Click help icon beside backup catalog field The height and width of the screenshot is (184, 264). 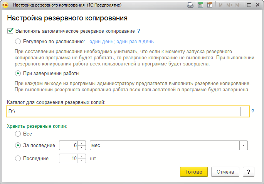253,112
